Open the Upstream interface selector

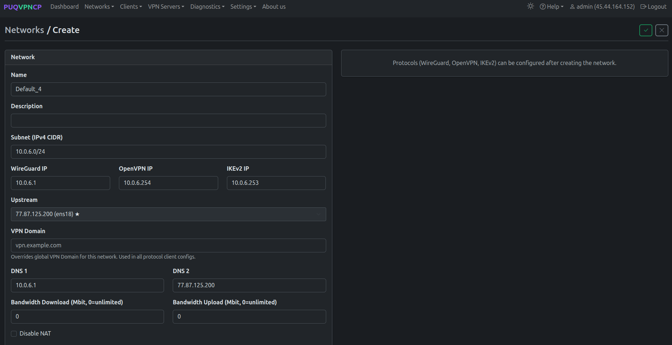pos(168,214)
